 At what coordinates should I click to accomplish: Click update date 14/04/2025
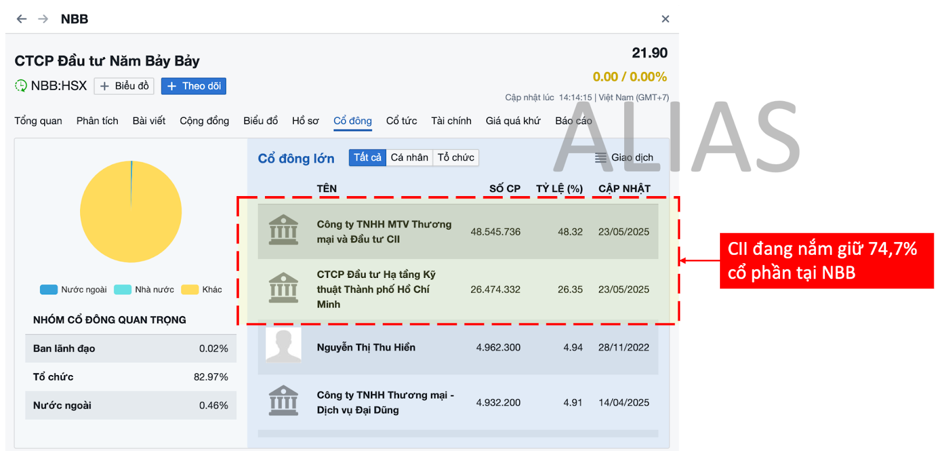(x=623, y=403)
